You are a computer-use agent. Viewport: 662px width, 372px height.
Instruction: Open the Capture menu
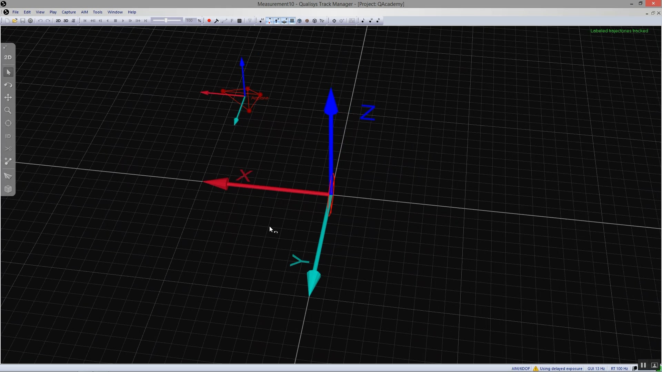pos(69,12)
